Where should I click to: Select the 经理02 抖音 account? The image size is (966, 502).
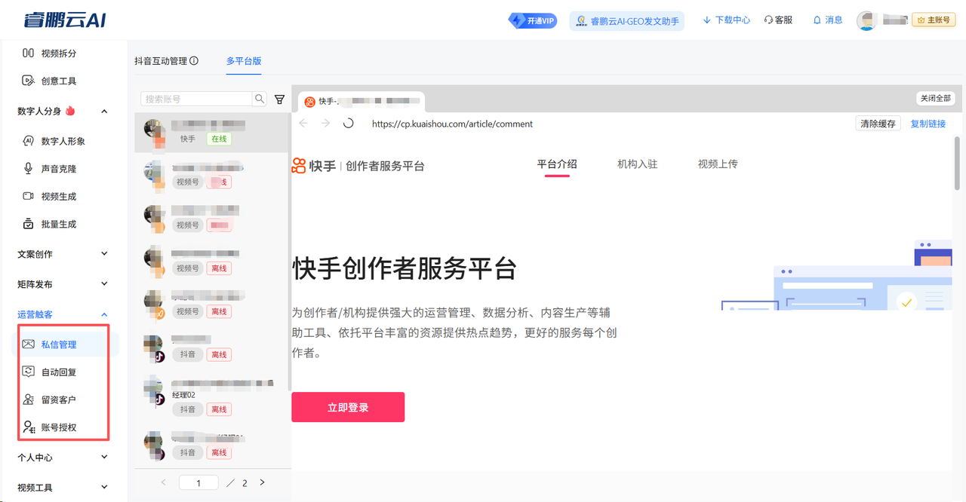coord(211,396)
